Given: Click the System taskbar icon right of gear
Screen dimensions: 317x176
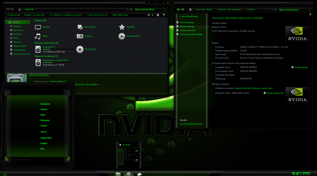Looking at the screenshot, I should tap(139, 174).
